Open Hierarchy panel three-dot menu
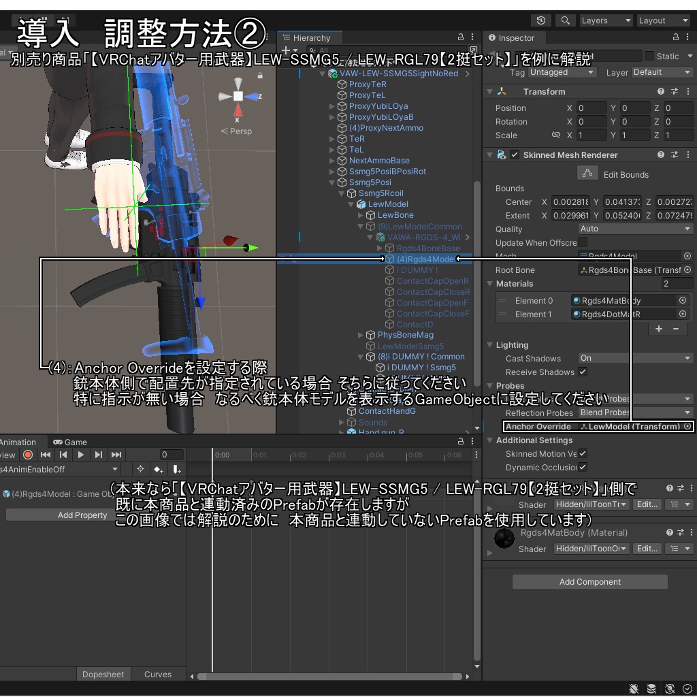 pyautogui.click(x=472, y=37)
